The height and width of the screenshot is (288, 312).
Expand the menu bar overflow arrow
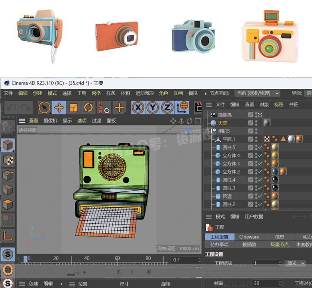[x=206, y=93]
